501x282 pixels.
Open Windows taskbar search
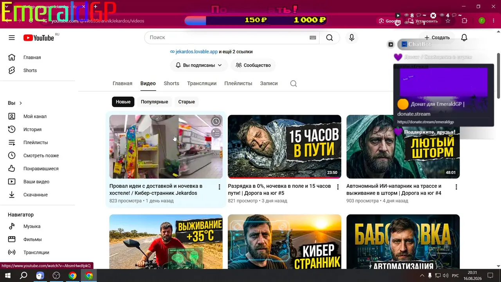click(x=23, y=276)
